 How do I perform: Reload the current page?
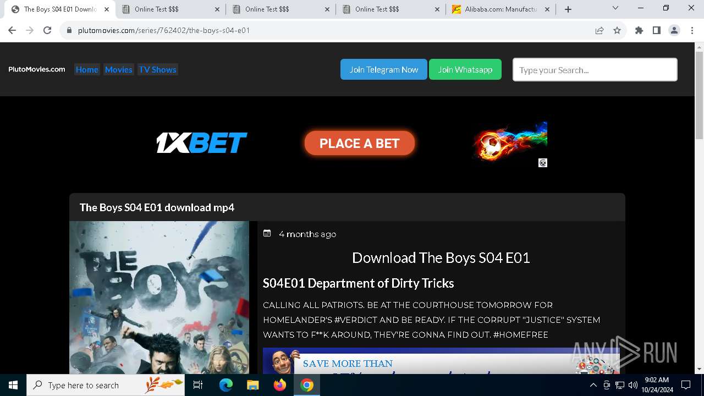pos(47,30)
